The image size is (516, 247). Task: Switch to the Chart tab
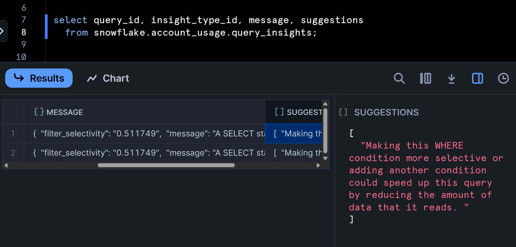click(108, 78)
